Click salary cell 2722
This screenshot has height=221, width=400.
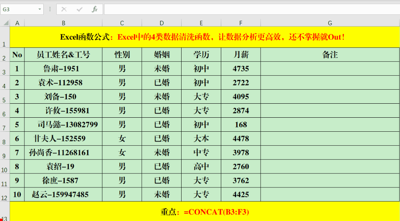point(241,82)
